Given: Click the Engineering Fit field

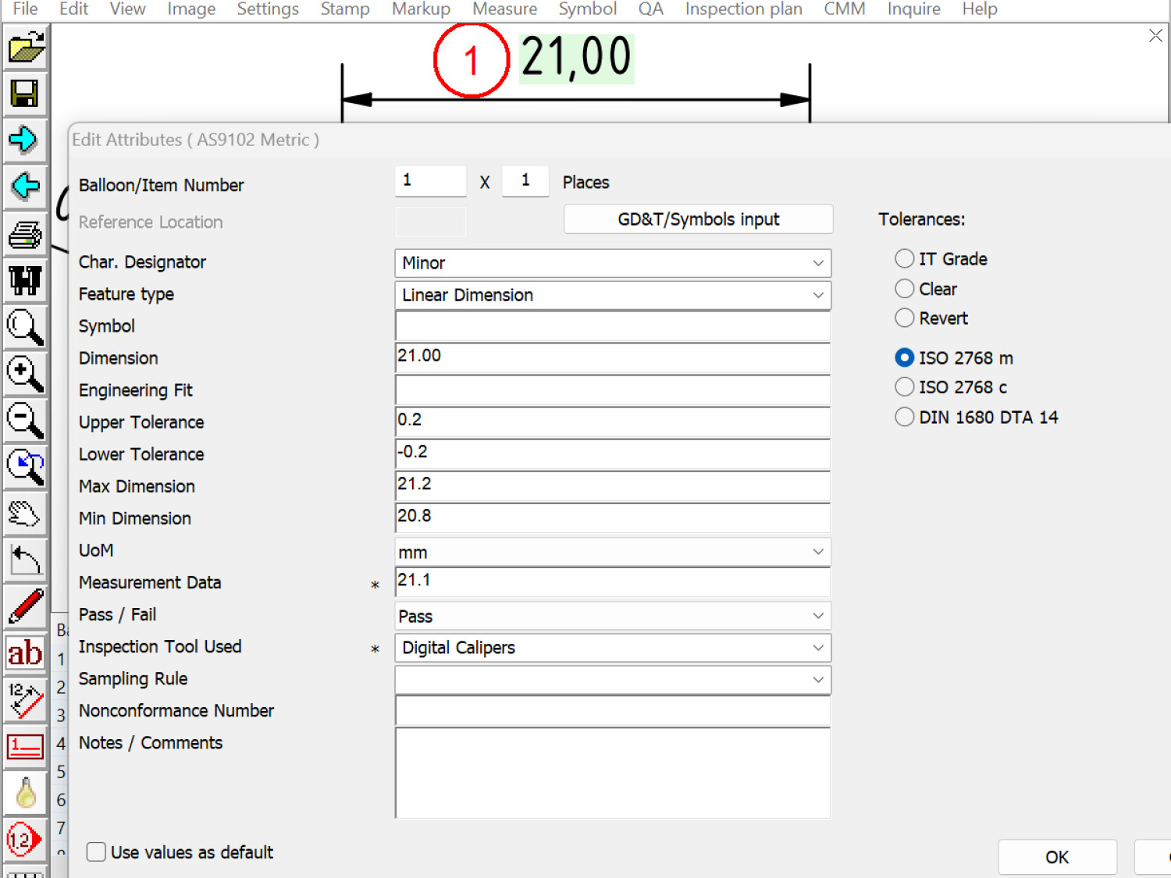Looking at the screenshot, I should coord(613,390).
